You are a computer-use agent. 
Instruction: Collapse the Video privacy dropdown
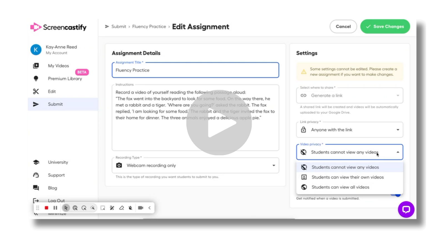(398, 152)
